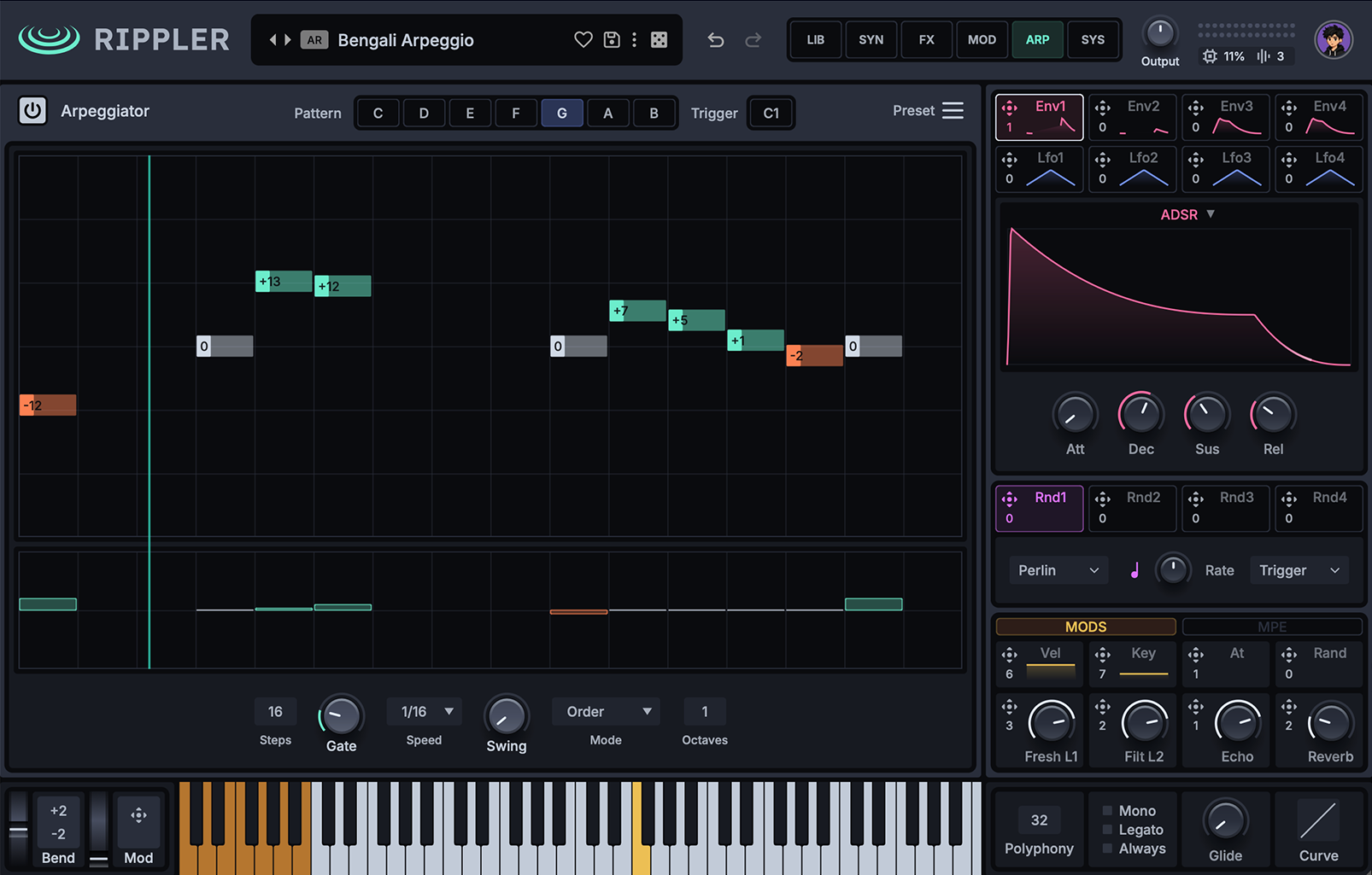The width and height of the screenshot is (1372, 875).
Task: Open the user profile avatar
Action: 1334,39
